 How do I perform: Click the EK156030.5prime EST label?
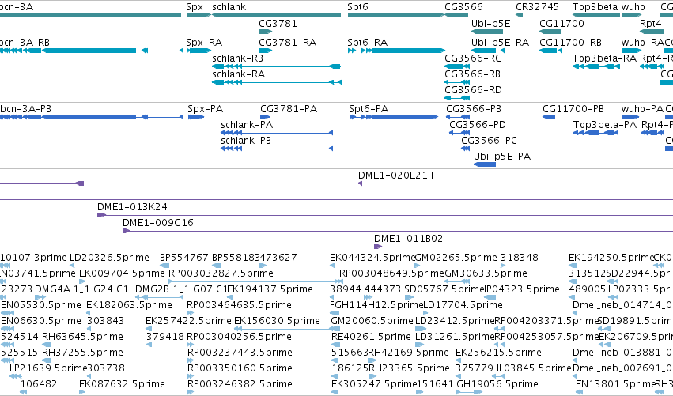tap(278, 322)
